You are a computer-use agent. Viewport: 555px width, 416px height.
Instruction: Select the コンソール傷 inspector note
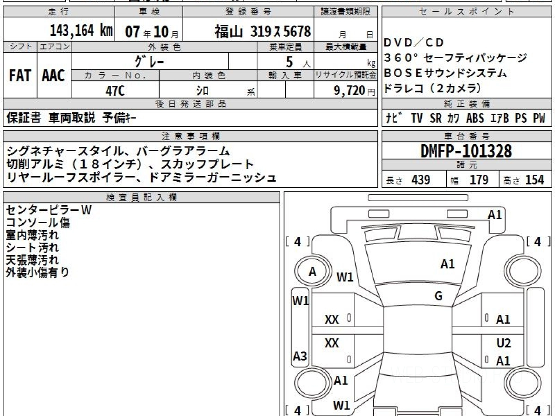pos(38,222)
